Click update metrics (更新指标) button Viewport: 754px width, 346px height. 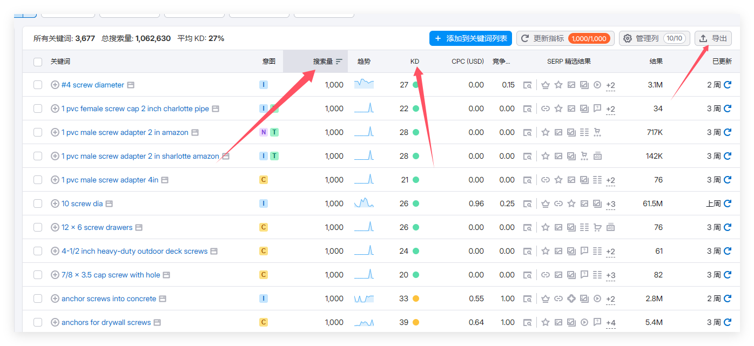point(565,38)
